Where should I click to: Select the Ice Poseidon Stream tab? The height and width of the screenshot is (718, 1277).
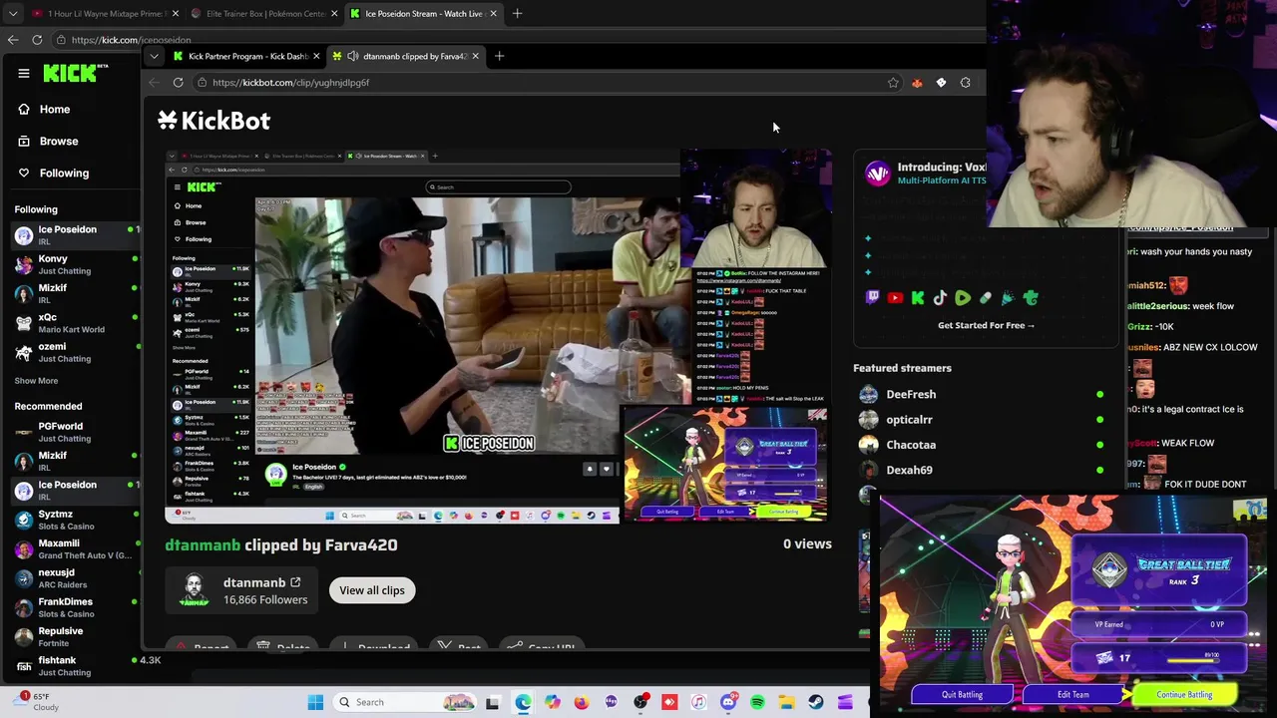coord(423,14)
